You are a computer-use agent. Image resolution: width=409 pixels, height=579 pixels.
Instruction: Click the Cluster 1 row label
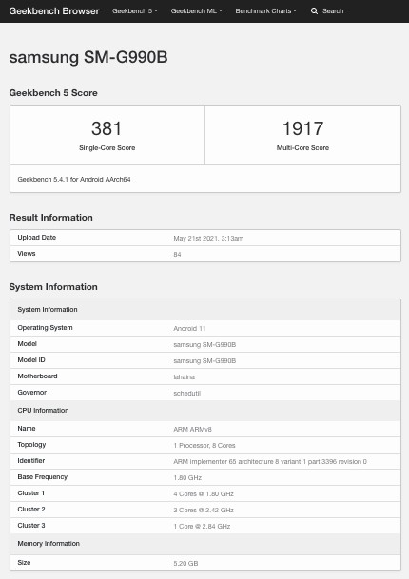(31, 493)
